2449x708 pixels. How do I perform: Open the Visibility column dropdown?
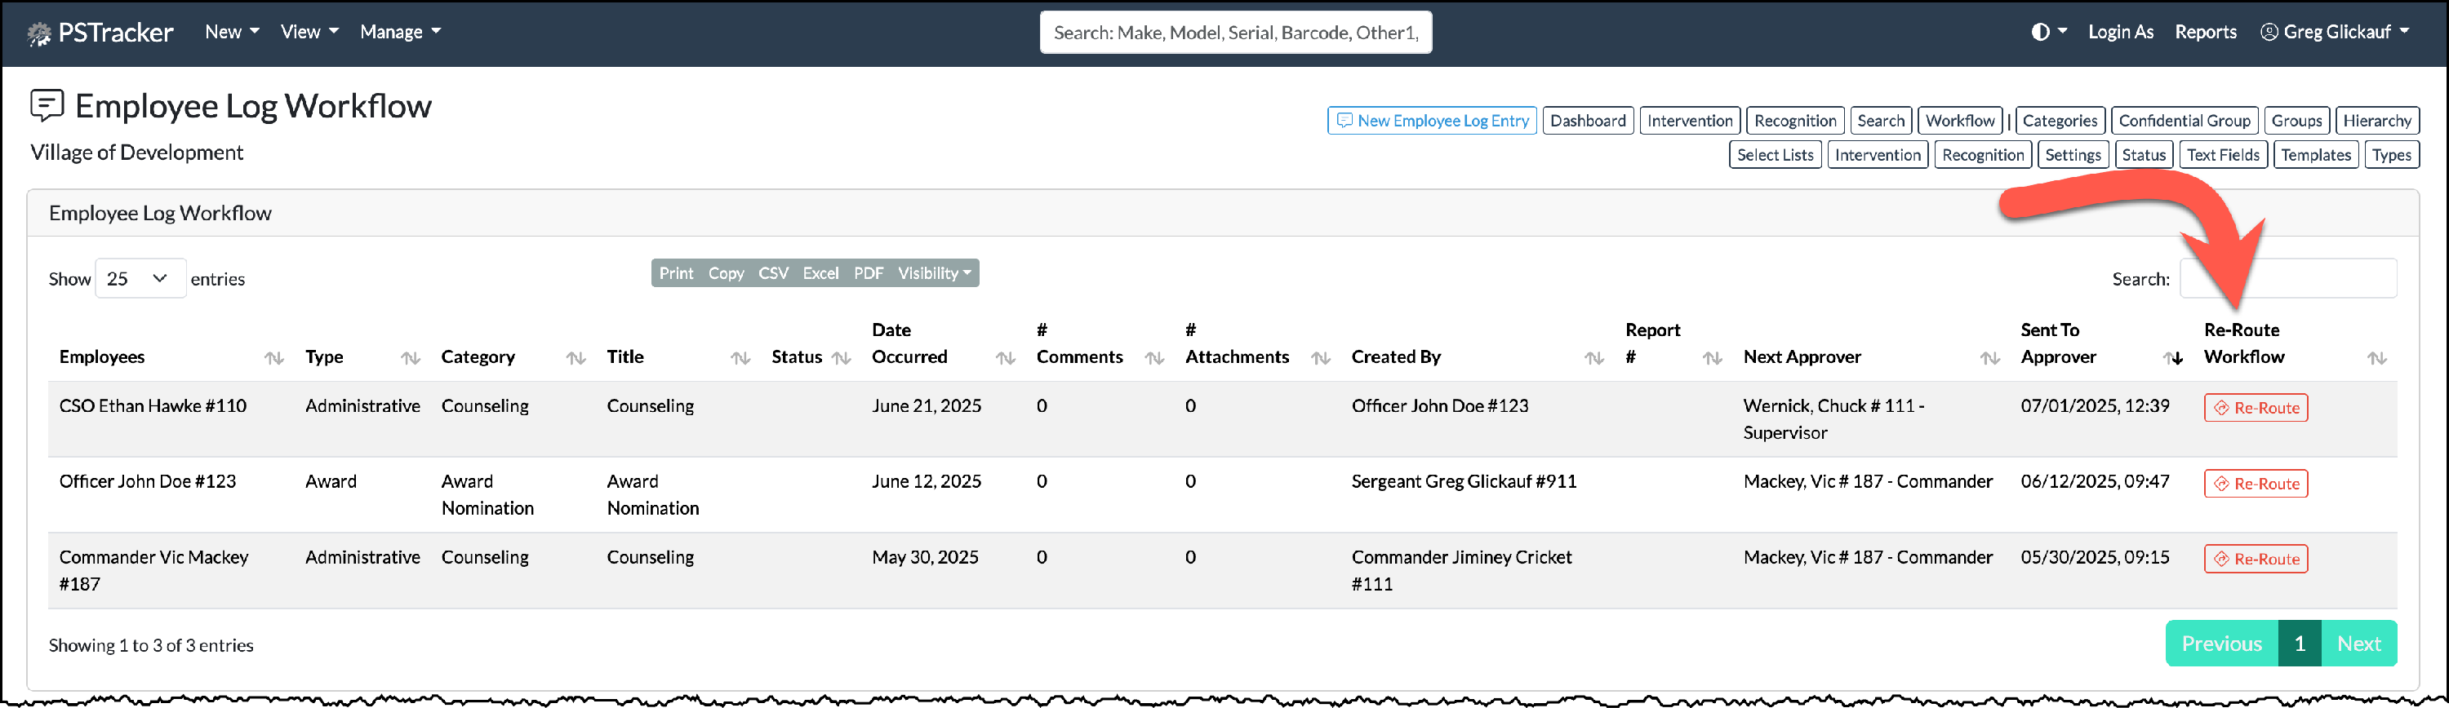pos(935,274)
